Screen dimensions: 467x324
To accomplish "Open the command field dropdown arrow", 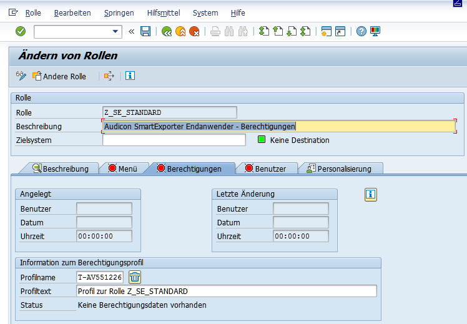I will click(116, 31).
